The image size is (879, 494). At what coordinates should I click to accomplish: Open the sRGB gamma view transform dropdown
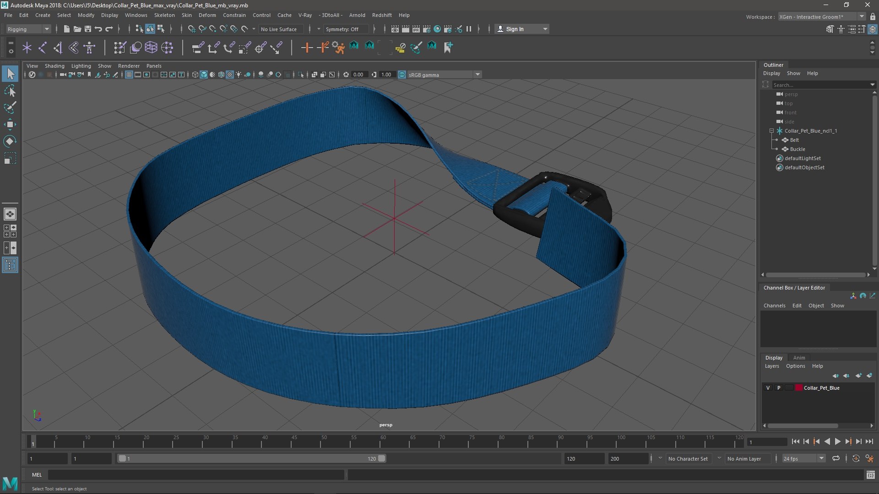tap(444, 75)
